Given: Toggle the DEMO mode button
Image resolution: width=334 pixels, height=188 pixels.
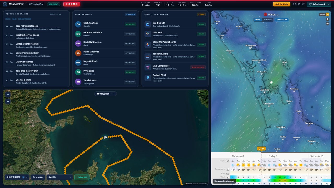Looking at the screenshot, I should 72,4.
